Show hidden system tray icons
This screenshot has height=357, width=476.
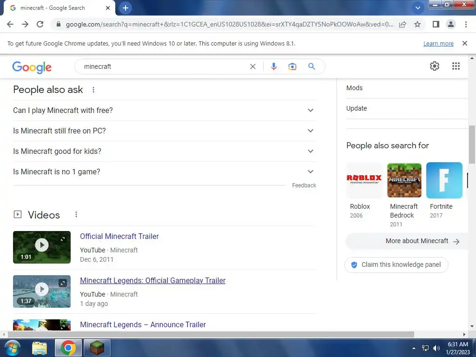(414, 348)
